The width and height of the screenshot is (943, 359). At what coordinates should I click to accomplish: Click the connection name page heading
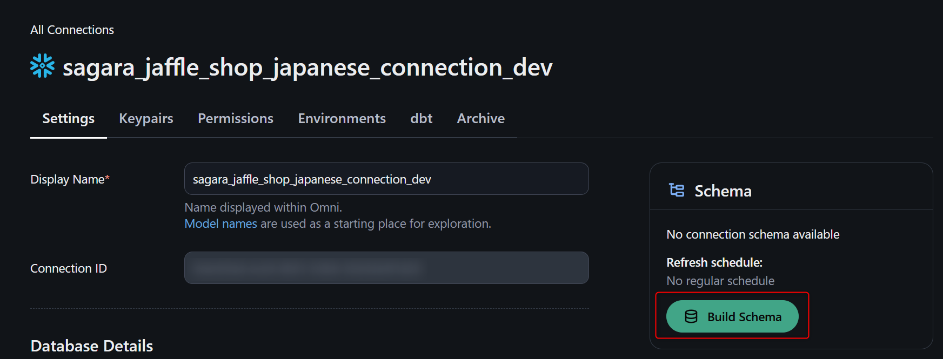click(x=307, y=67)
